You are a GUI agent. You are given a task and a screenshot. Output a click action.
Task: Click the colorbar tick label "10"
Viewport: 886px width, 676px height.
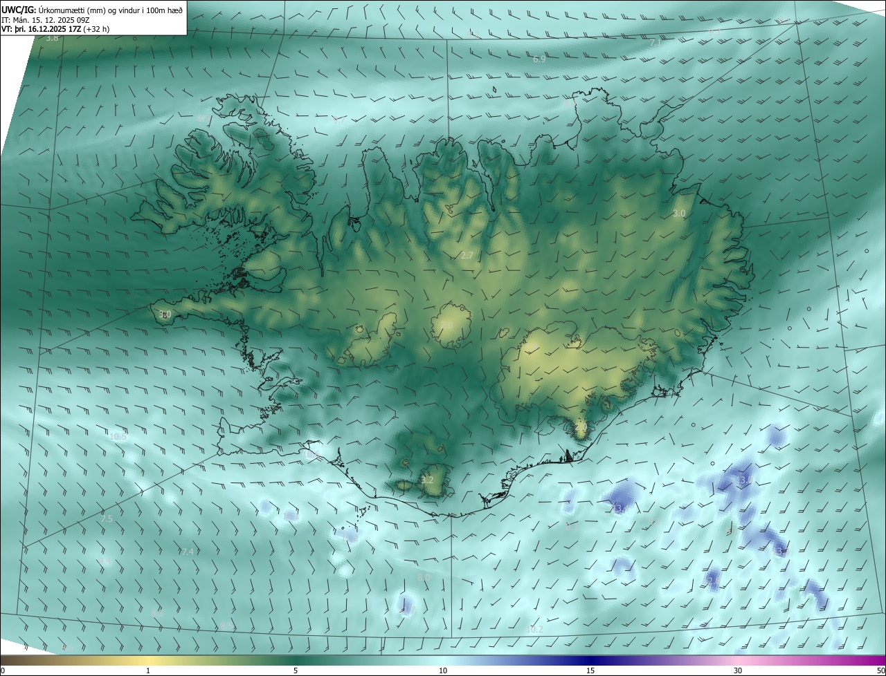tap(443, 670)
